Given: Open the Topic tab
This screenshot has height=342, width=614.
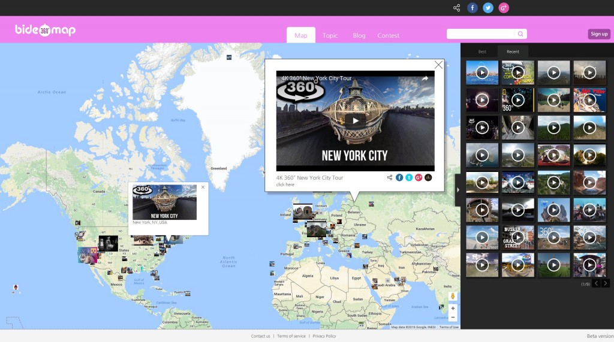Looking at the screenshot, I should [330, 35].
